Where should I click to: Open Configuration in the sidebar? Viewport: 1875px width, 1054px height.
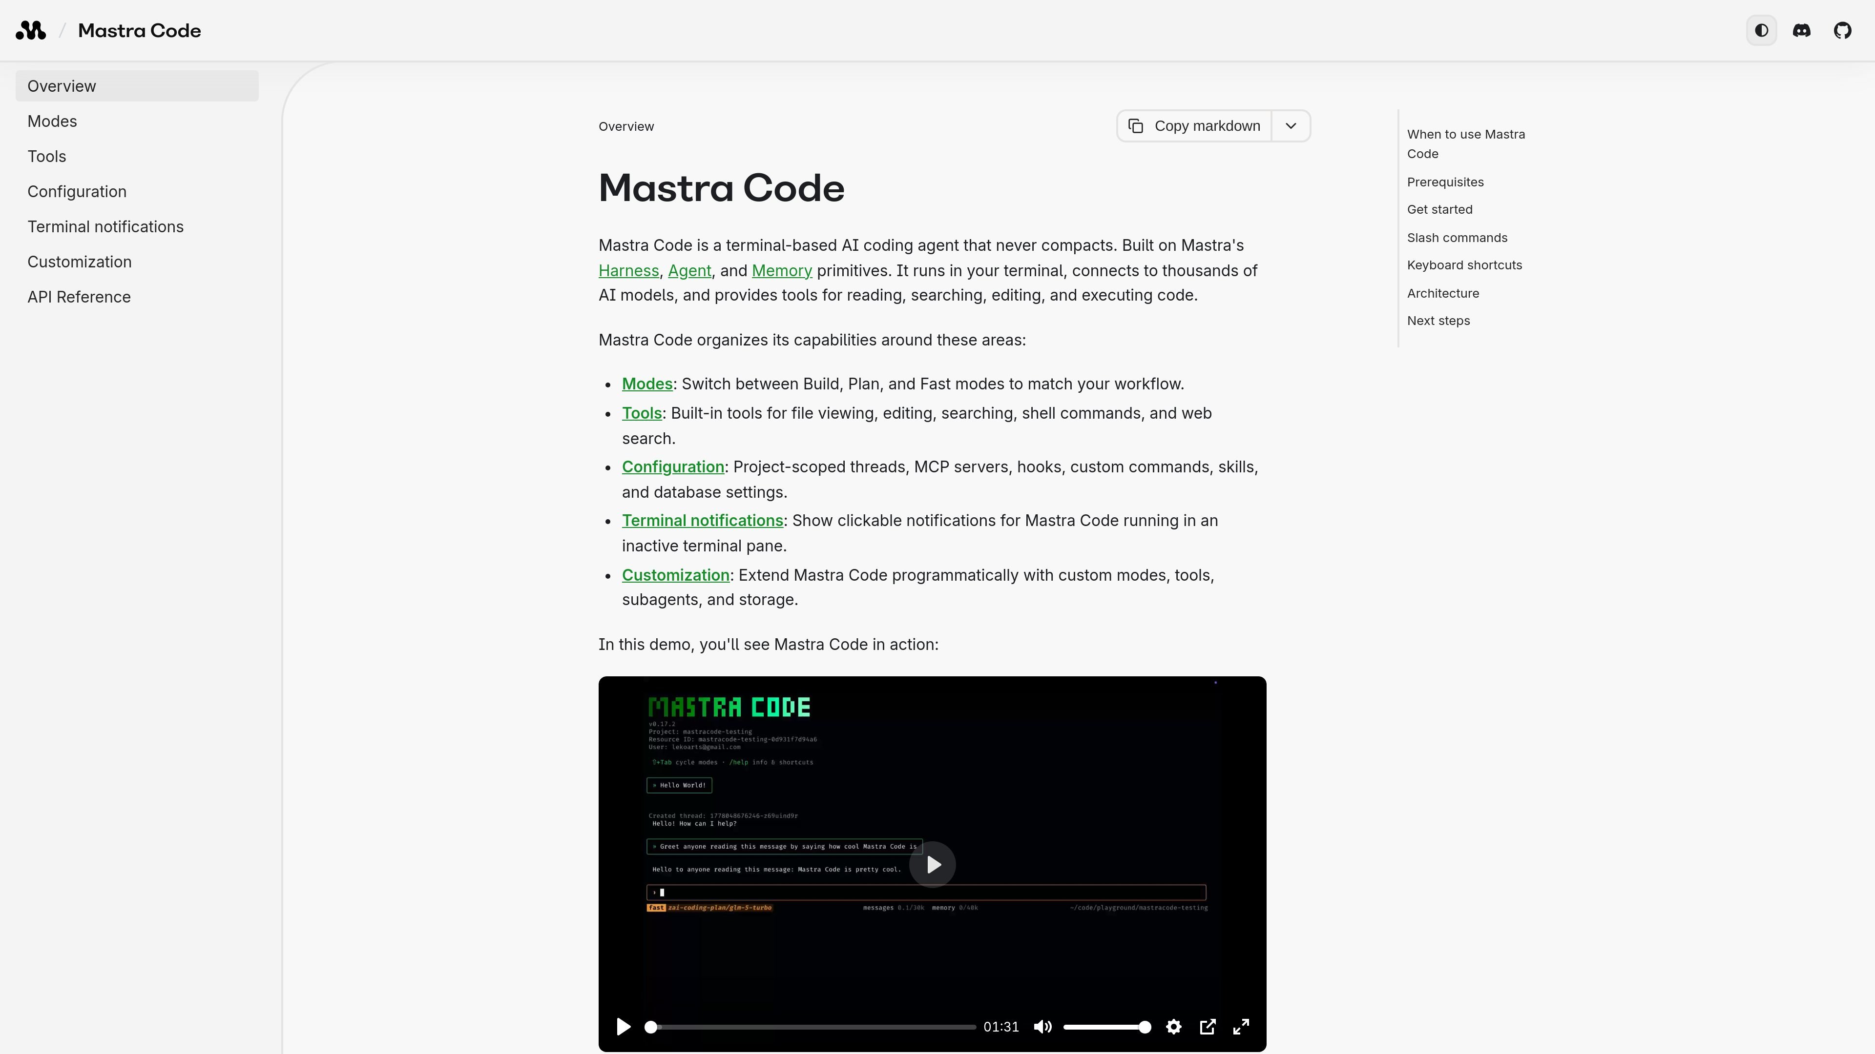[137, 191]
